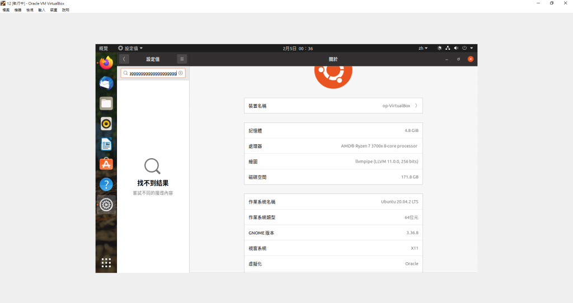573x303 pixels.
Task: Minimize the Settings window
Action: coord(447,59)
